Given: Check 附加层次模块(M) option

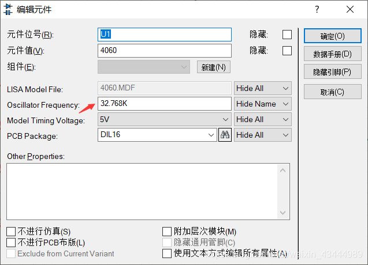Looking at the screenshot, I should click(167, 232).
